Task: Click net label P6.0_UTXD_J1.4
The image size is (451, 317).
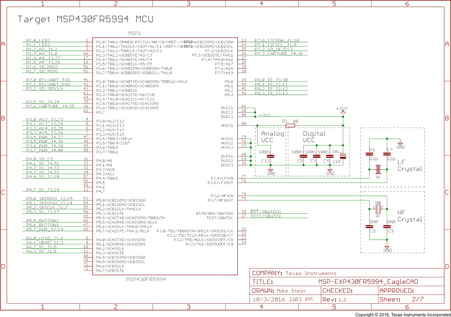Action: (45, 238)
